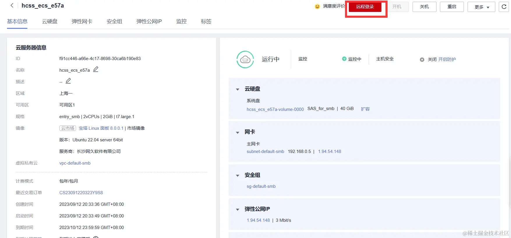Viewport: 511px width, 238px height.
Task: Click the availability zone value 可用区1
Action: pyautogui.click(x=67, y=105)
